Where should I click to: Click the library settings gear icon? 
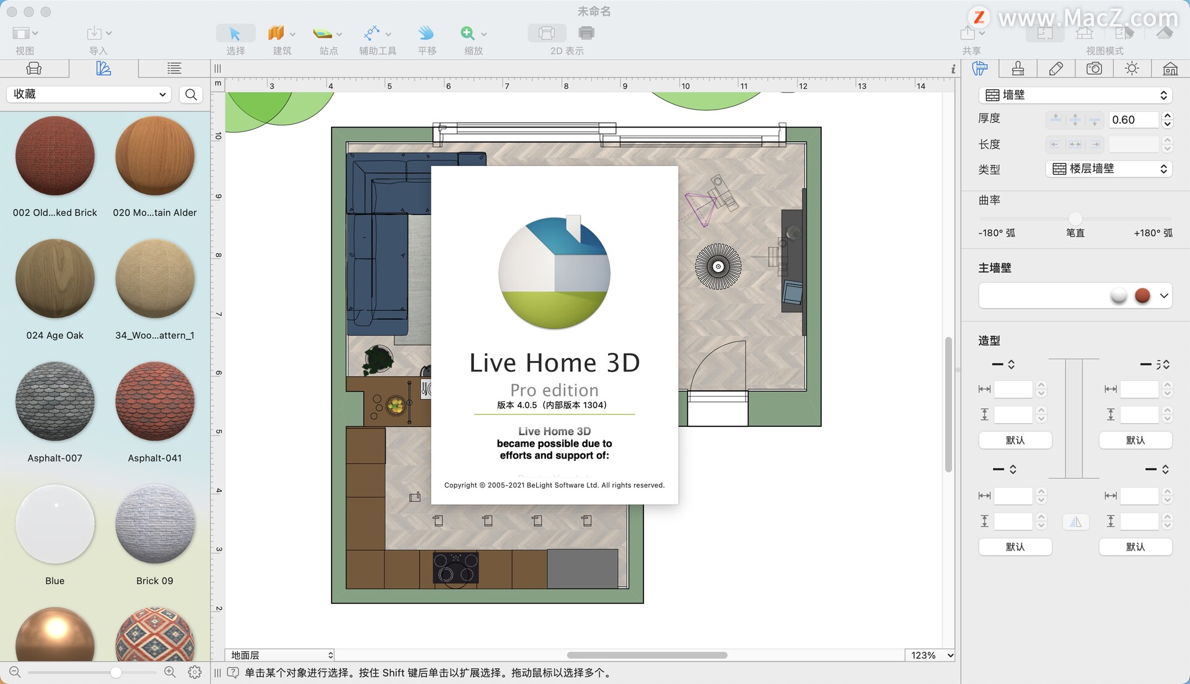pyautogui.click(x=195, y=672)
